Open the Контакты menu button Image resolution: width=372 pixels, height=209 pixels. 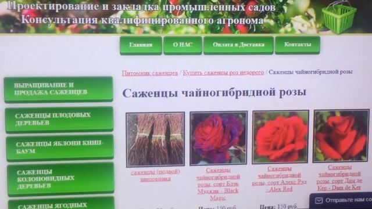298,45
